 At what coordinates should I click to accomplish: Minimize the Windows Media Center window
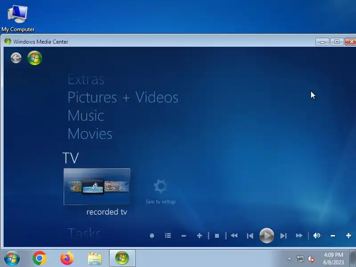coord(322,42)
